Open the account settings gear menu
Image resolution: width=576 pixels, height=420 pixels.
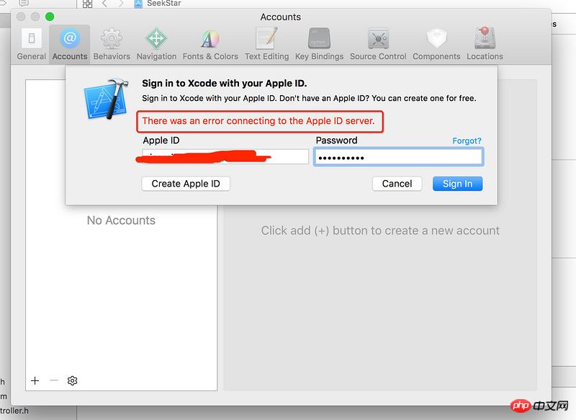[x=73, y=380]
